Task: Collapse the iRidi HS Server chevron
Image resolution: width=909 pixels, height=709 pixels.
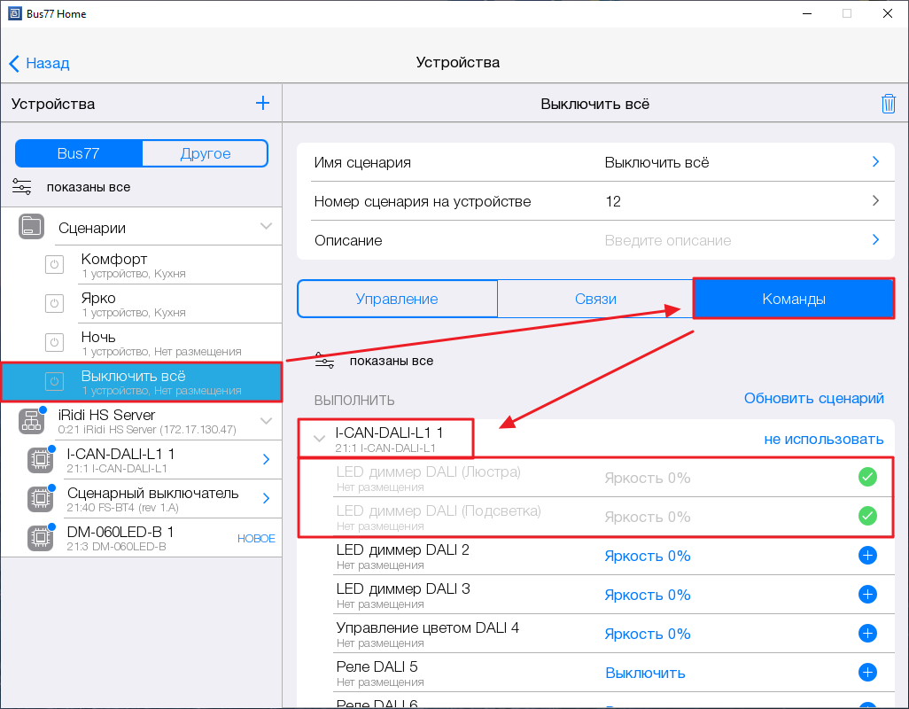Action: point(266,421)
